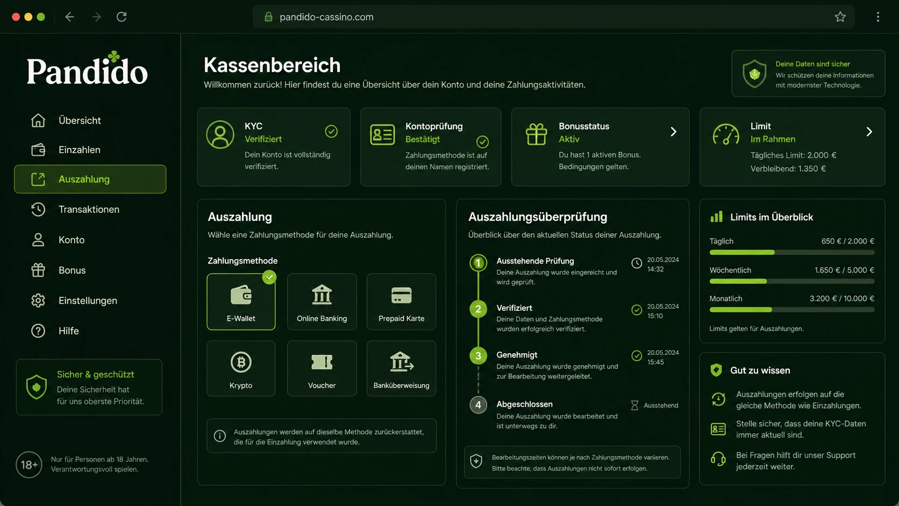Image resolution: width=899 pixels, height=506 pixels.
Task: Click the Übersicht home icon
Action: (38, 120)
